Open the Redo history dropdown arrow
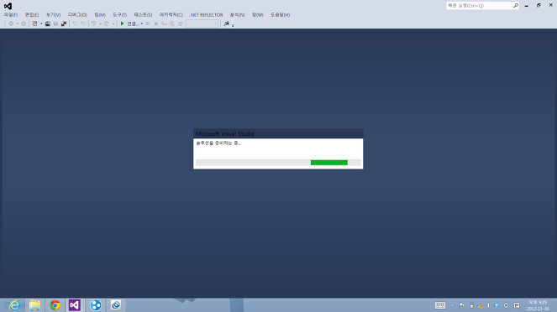This screenshot has width=557, height=312. (113, 23)
